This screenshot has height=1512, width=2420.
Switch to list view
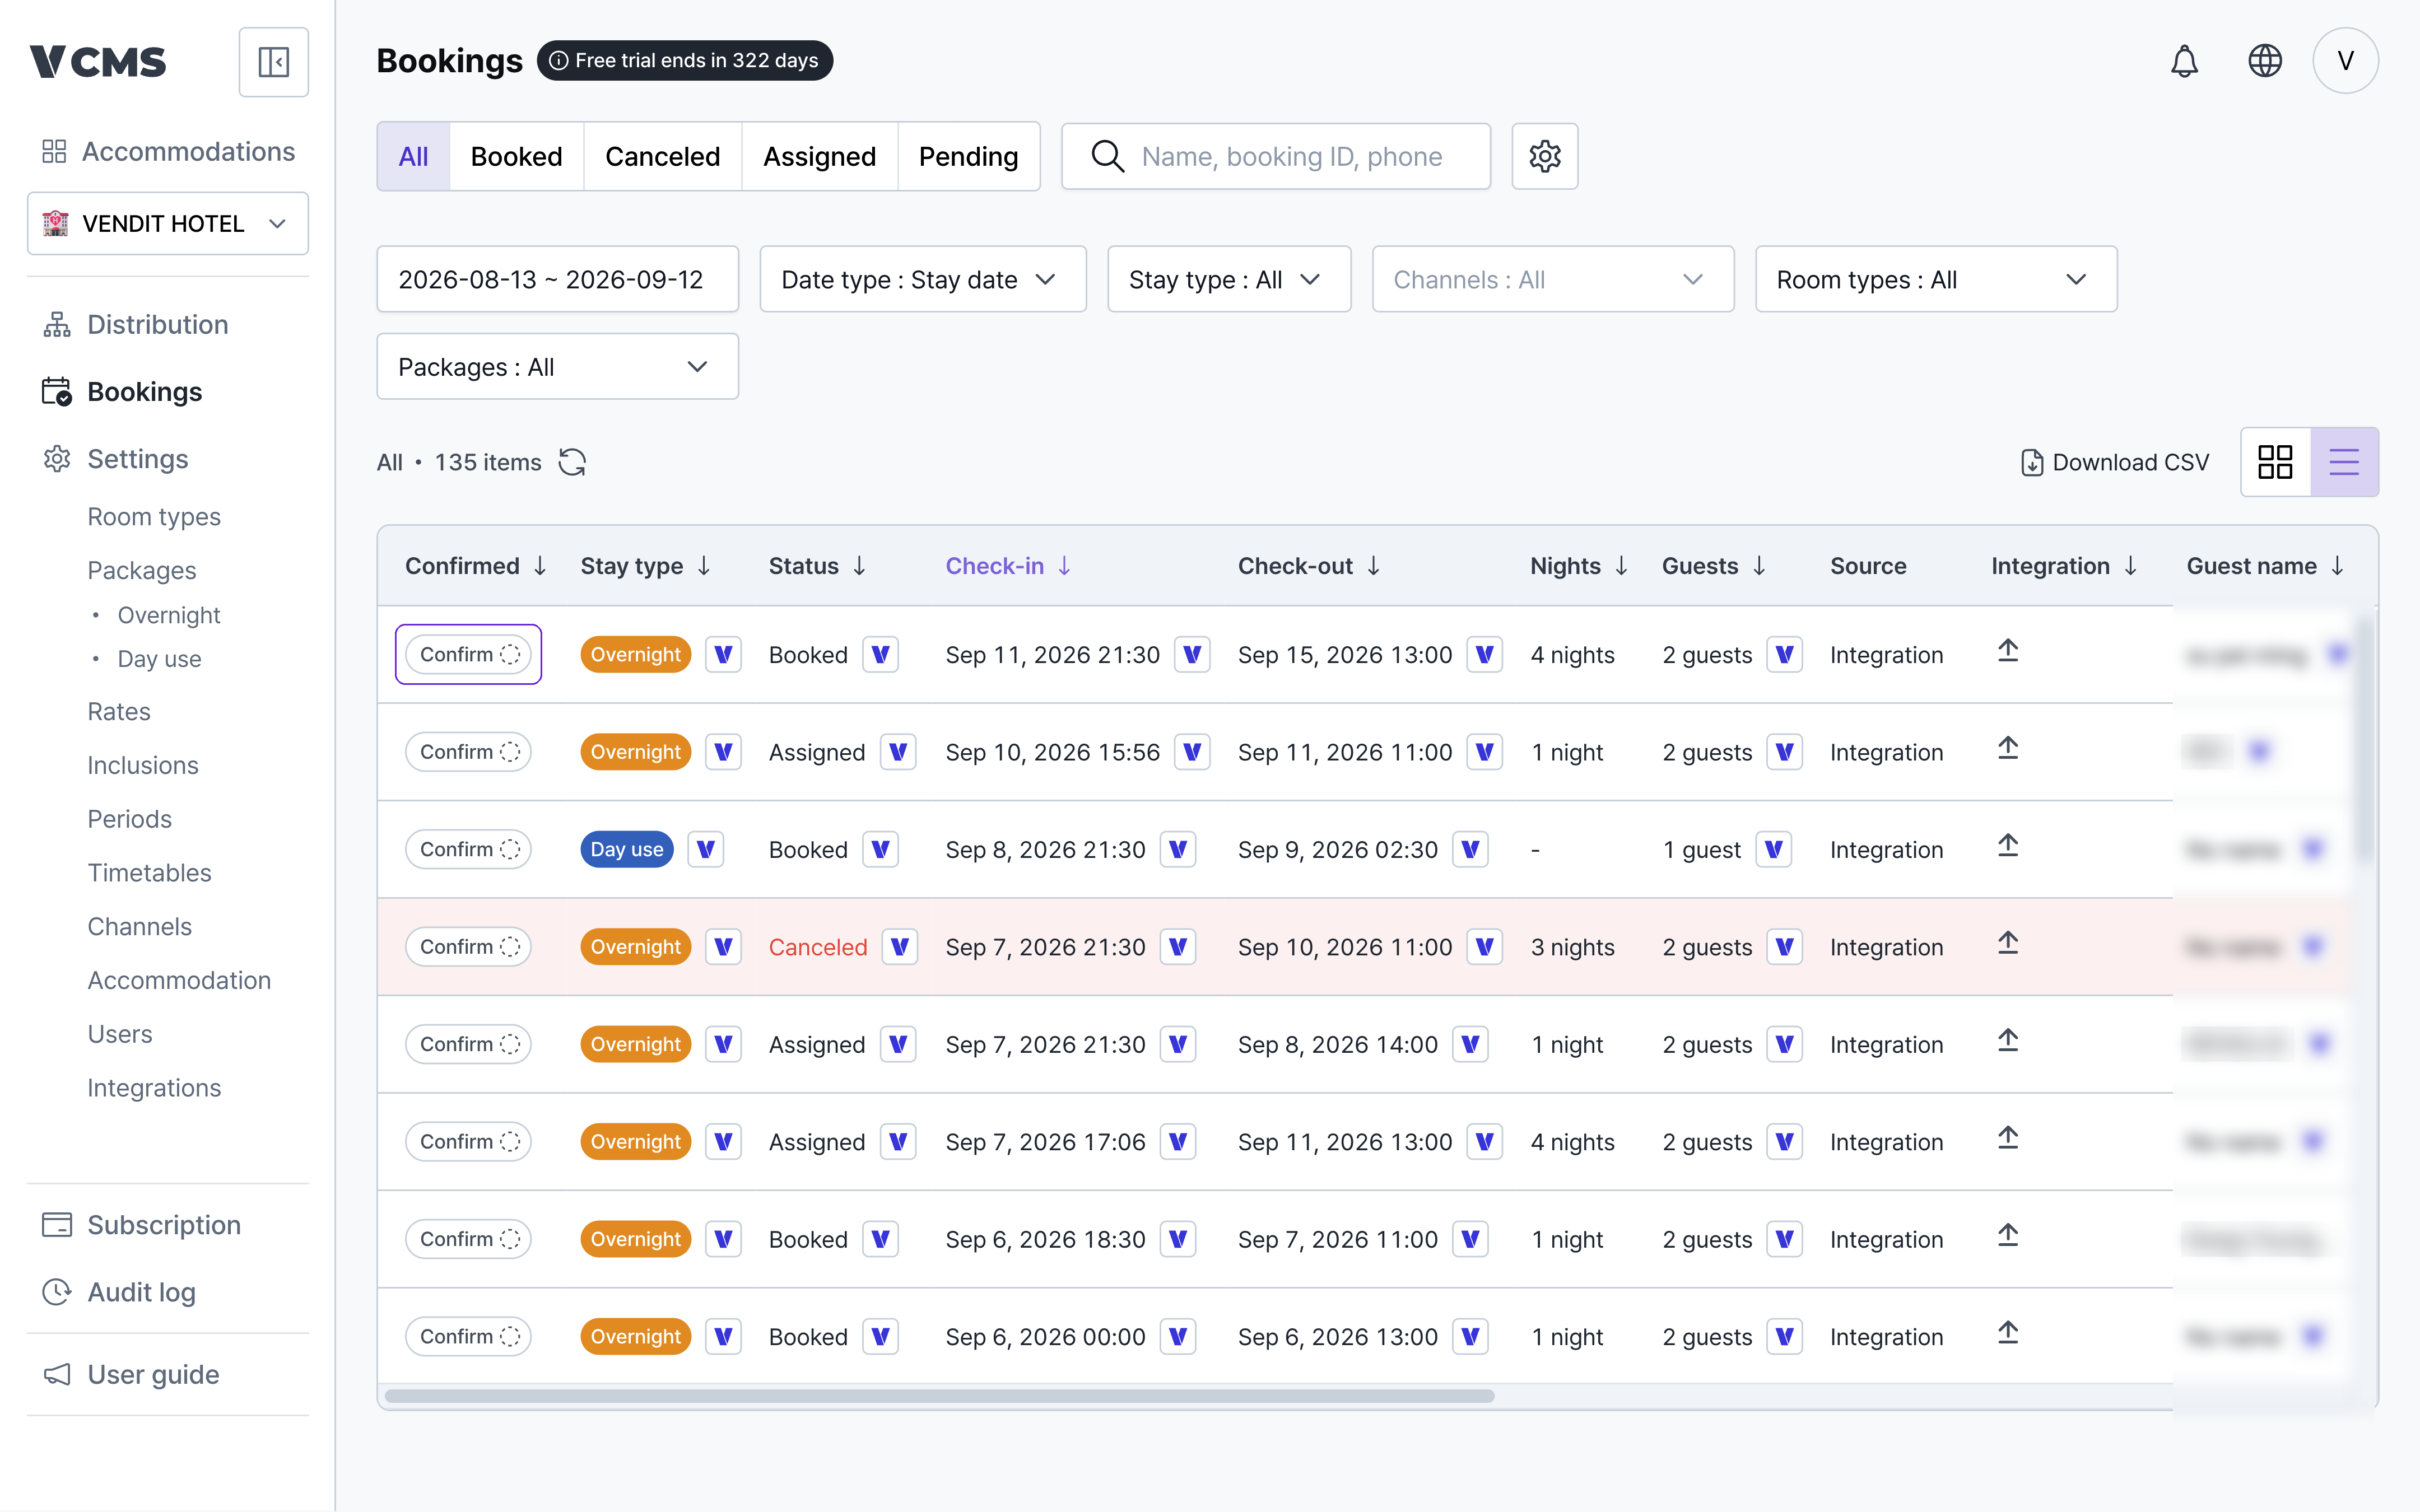[2344, 462]
